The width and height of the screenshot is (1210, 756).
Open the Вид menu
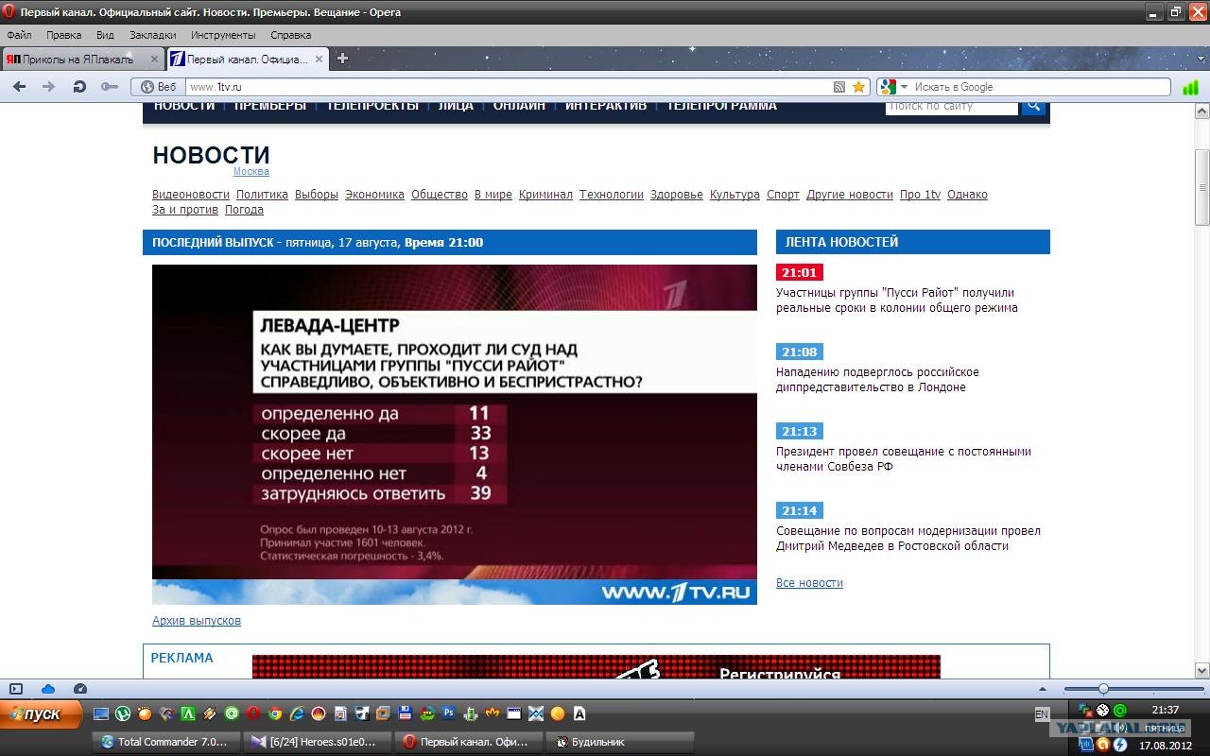(105, 35)
